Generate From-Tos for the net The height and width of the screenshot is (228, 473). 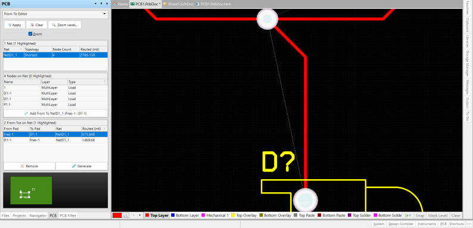82,166
